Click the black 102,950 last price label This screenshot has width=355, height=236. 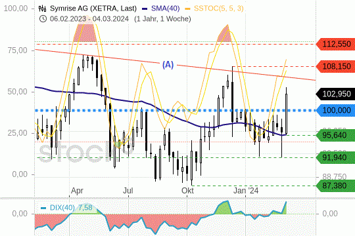335,94
